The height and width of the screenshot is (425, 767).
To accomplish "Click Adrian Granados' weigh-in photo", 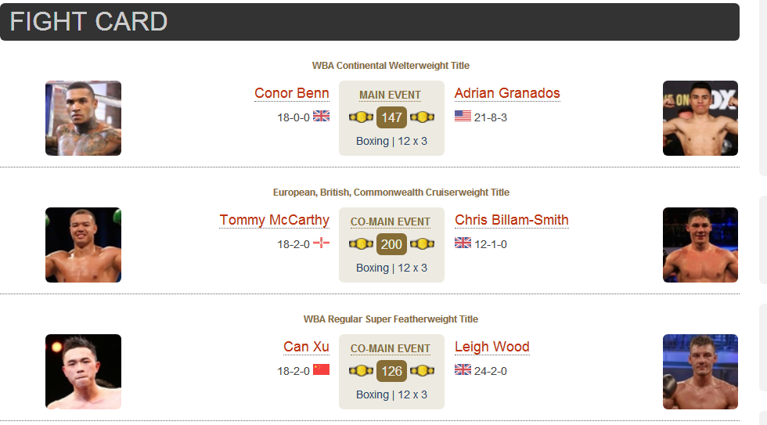I will click(x=700, y=118).
